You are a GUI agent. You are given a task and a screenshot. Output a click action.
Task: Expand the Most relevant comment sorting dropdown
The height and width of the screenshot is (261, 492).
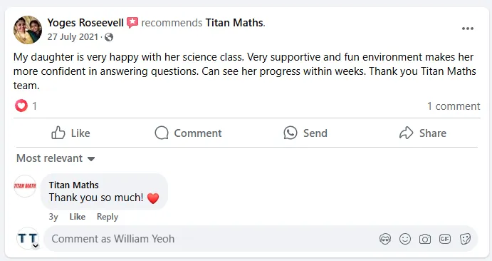click(56, 158)
